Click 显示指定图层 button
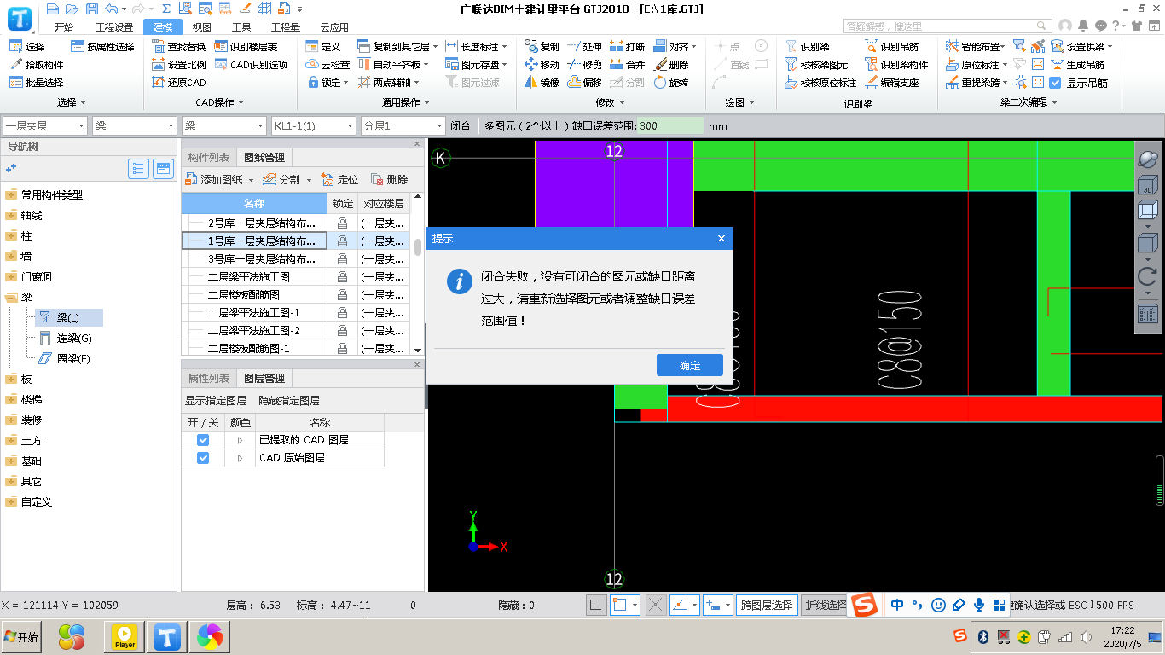This screenshot has height=655, width=1165. [x=216, y=400]
